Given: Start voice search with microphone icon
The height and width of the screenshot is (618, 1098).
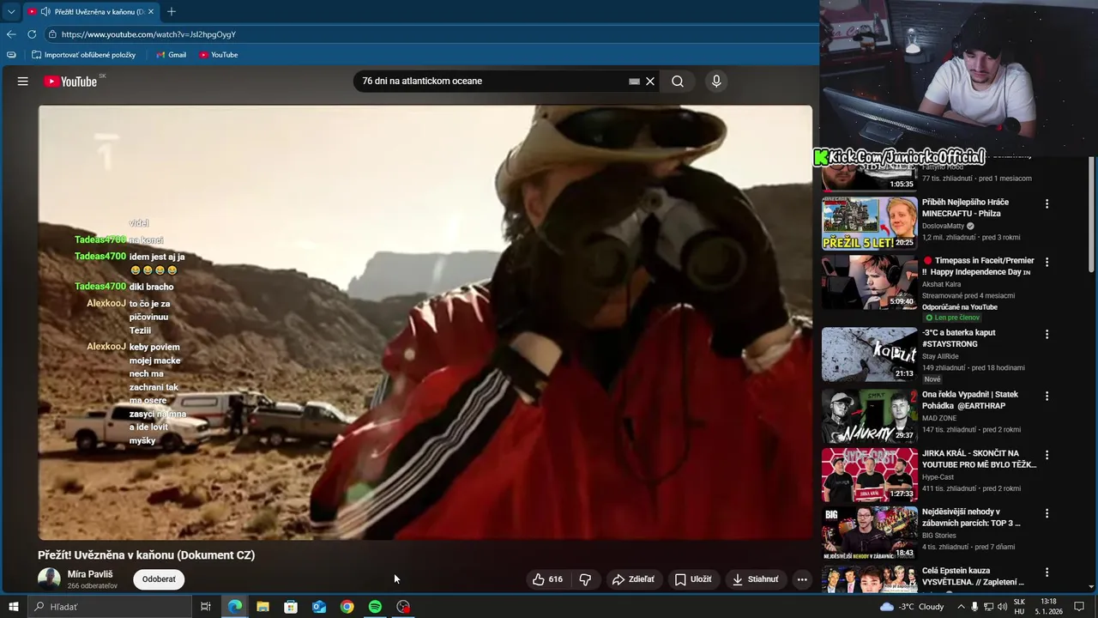Looking at the screenshot, I should (716, 82).
